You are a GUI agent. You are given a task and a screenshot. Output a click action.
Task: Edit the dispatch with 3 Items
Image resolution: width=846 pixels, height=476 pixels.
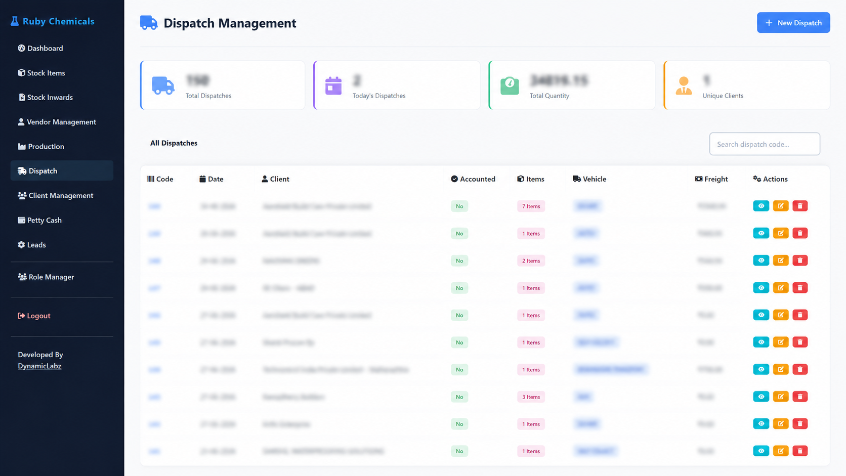click(x=781, y=397)
